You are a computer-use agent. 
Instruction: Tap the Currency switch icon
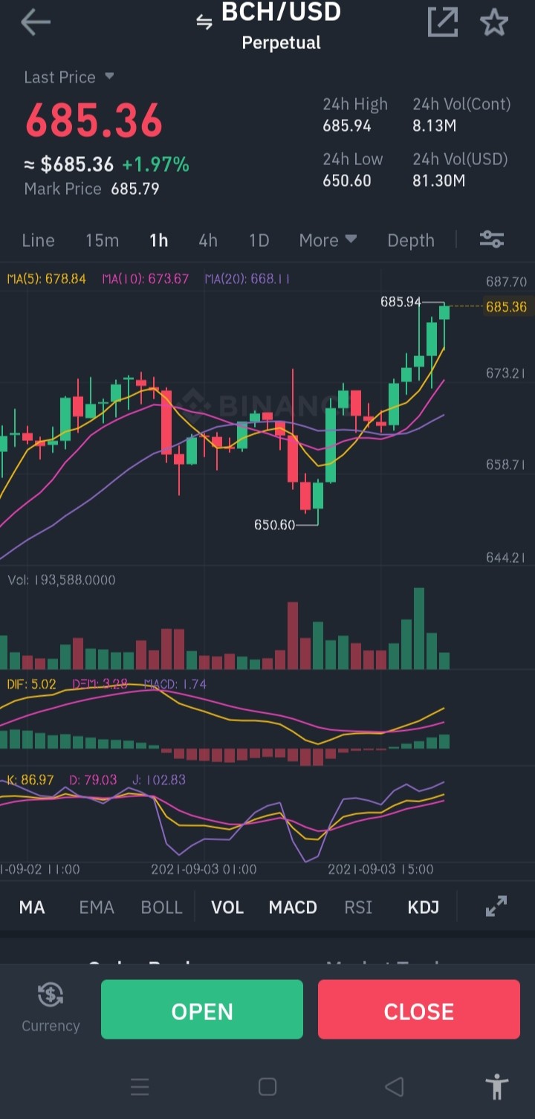point(51,994)
